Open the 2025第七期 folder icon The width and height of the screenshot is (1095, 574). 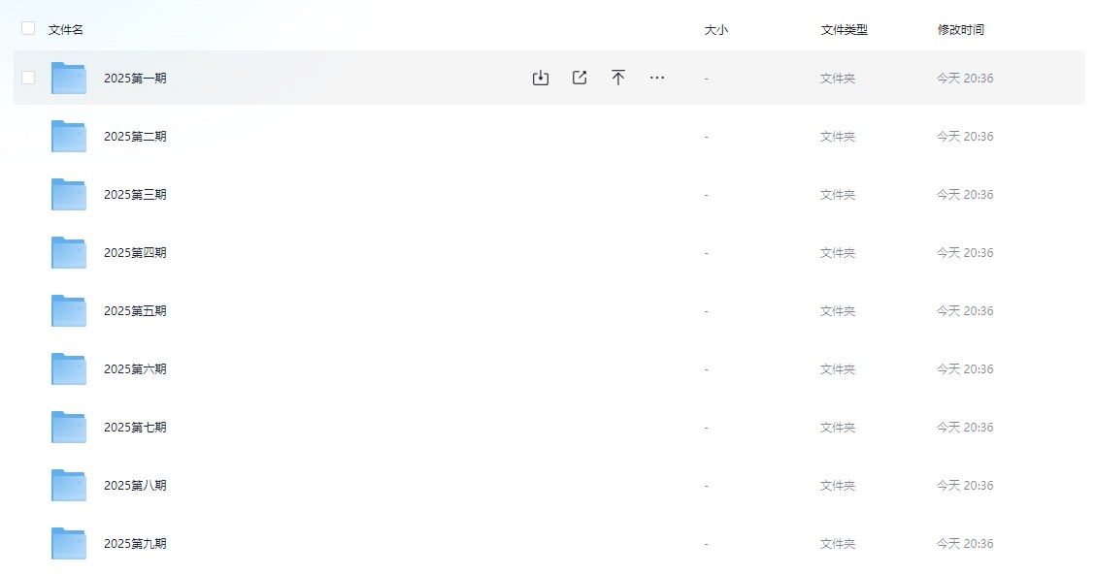click(68, 427)
